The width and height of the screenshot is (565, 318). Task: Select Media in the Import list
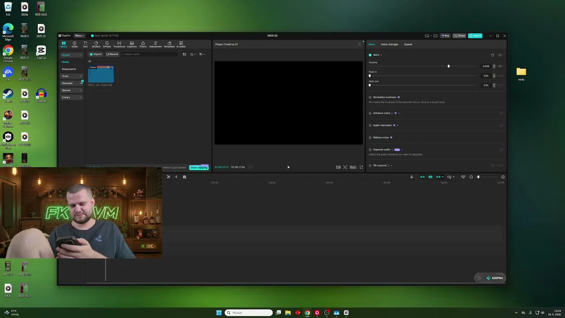click(65, 62)
